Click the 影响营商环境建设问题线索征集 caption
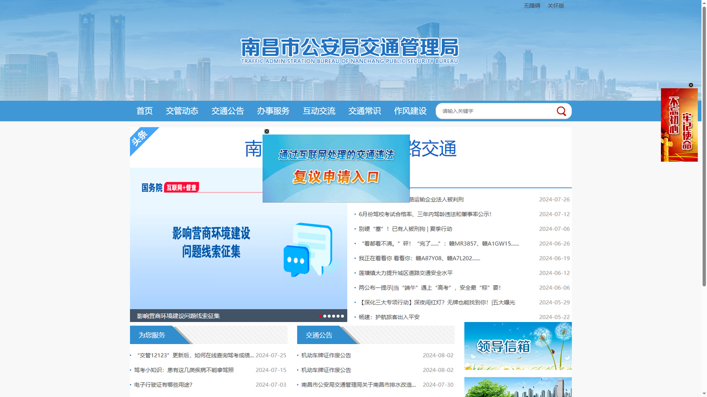 [x=178, y=316]
